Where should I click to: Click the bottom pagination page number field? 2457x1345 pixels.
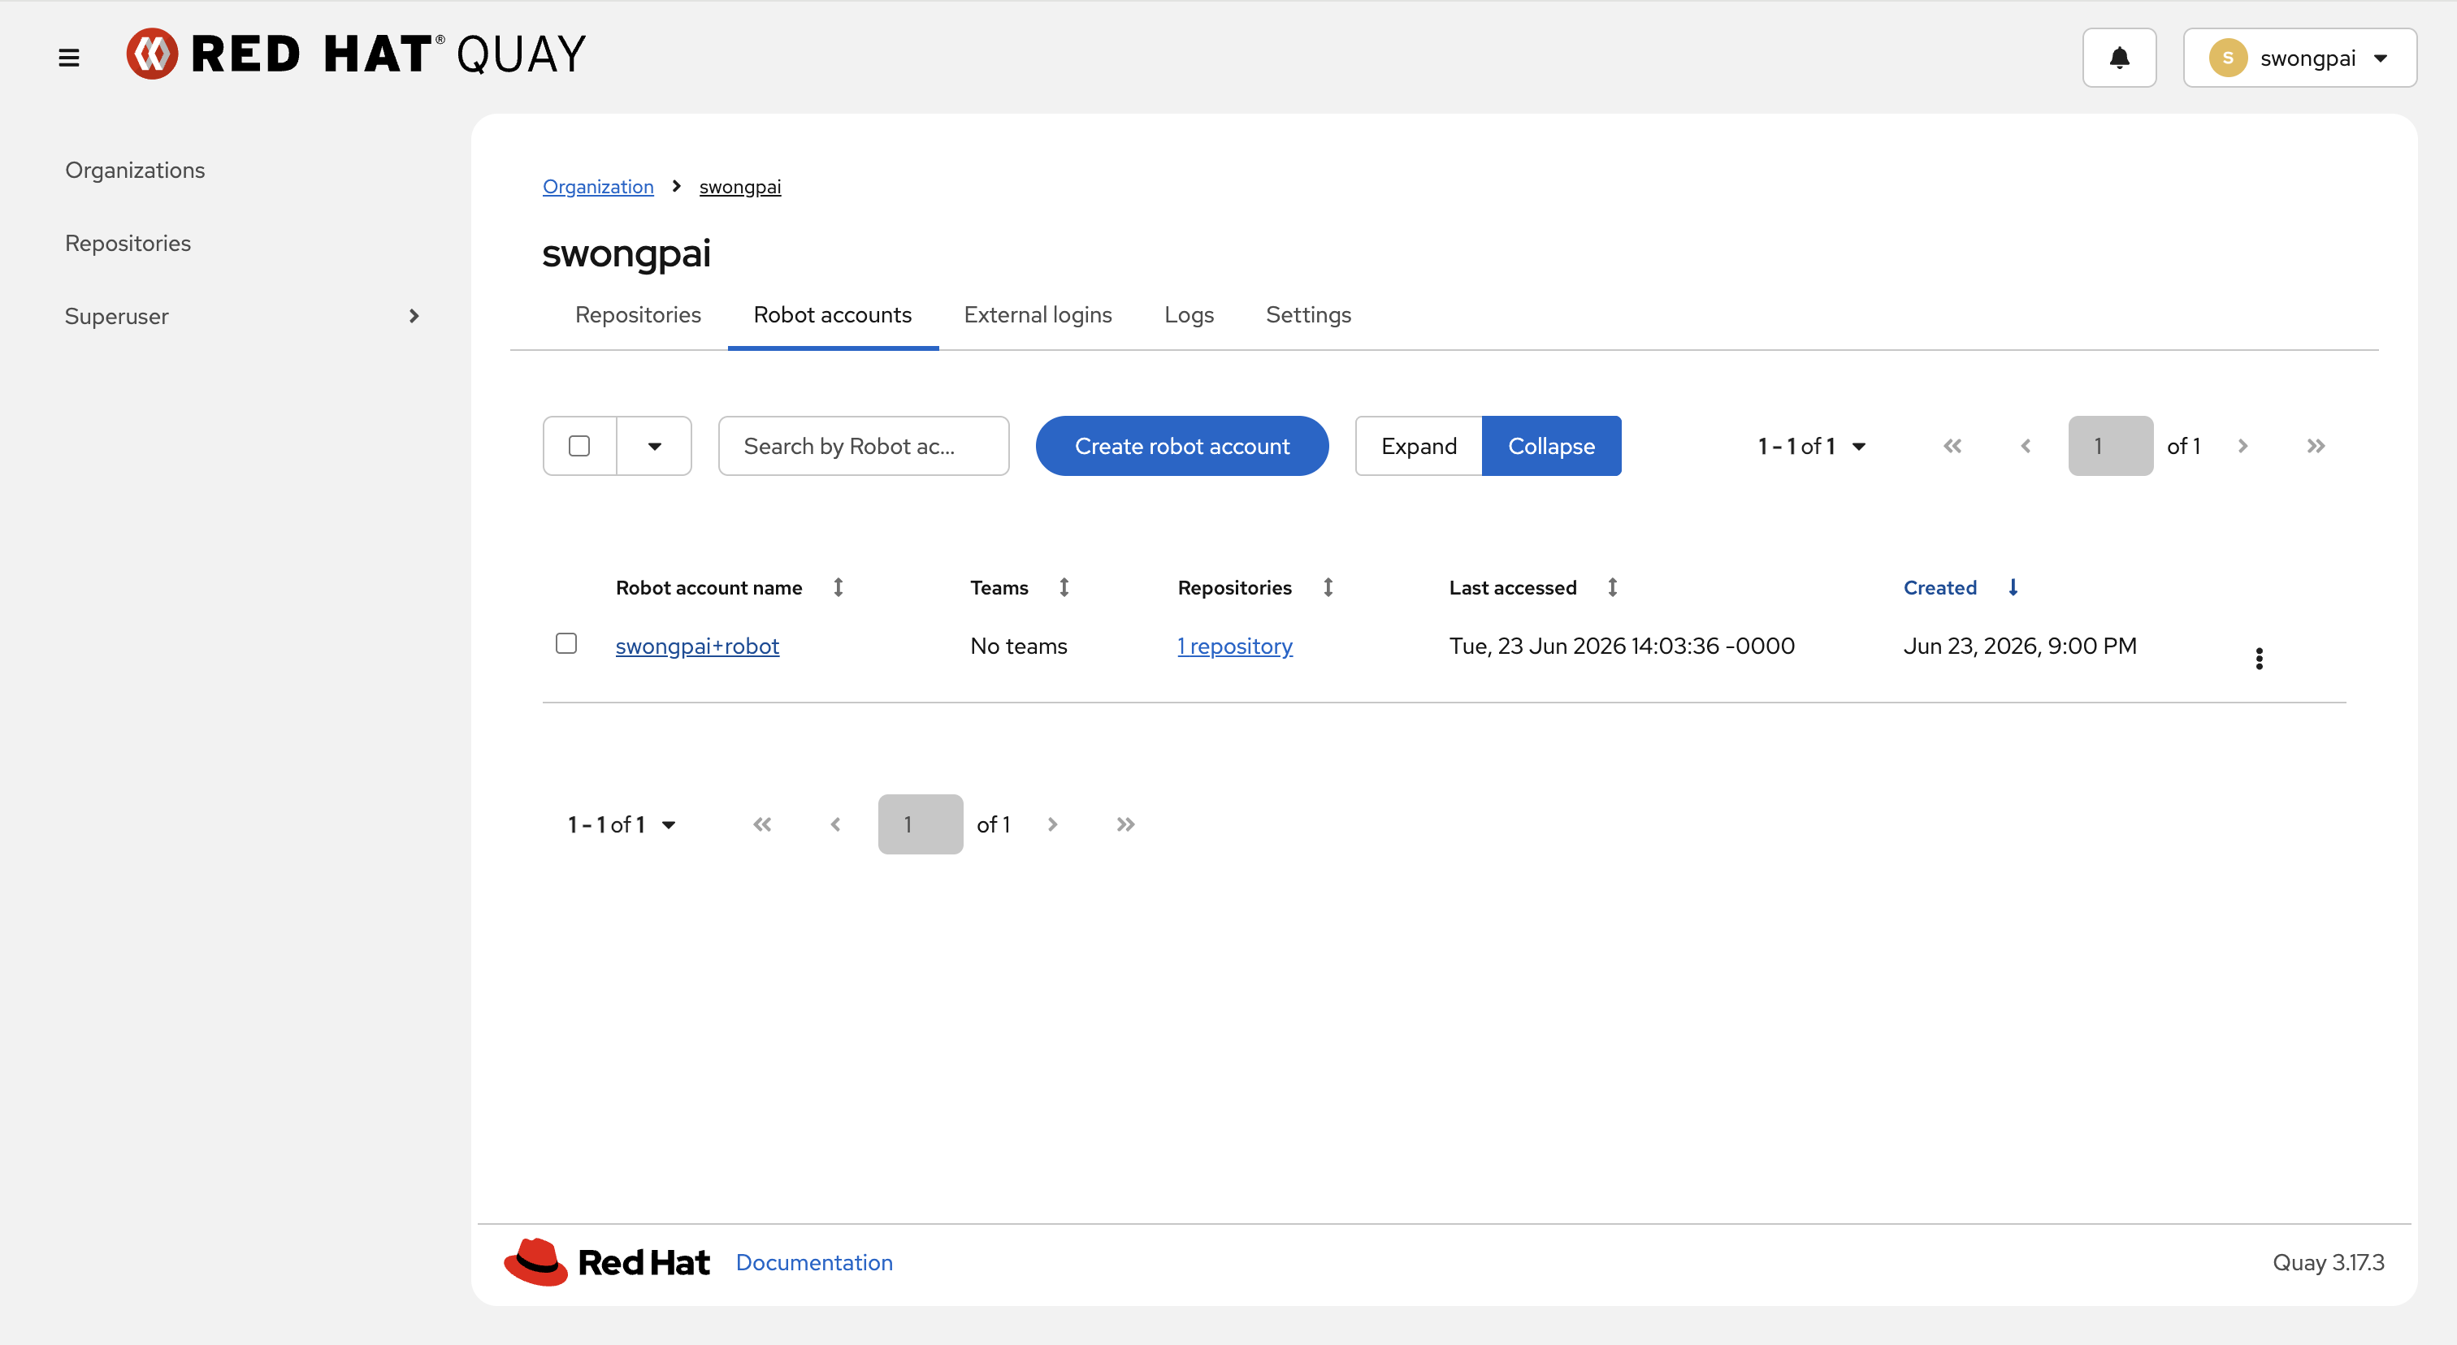920,824
